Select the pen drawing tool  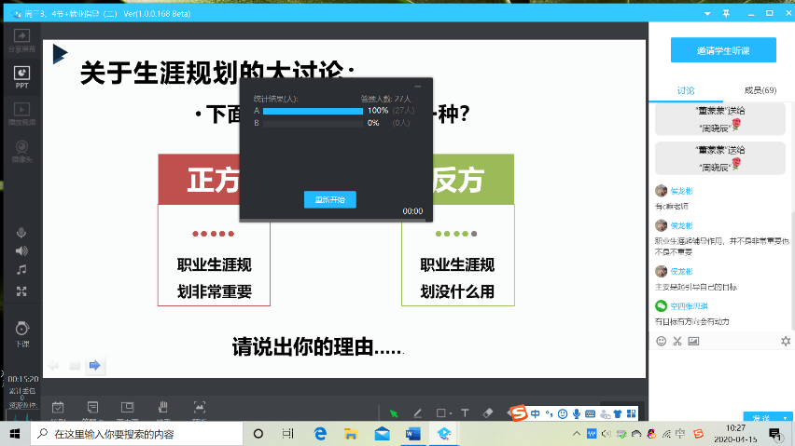pyautogui.click(x=417, y=412)
